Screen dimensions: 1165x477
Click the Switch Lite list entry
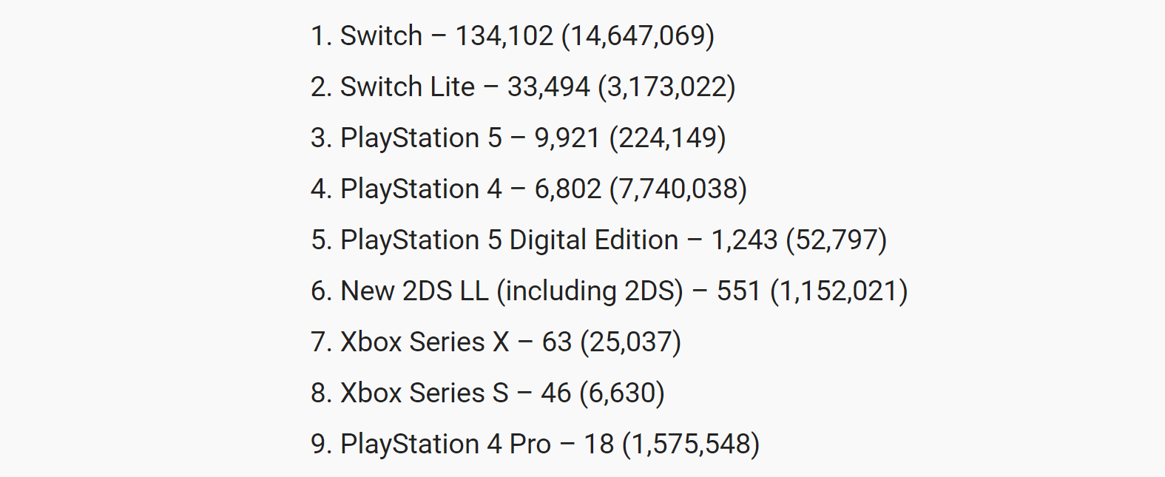click(407, 87)
